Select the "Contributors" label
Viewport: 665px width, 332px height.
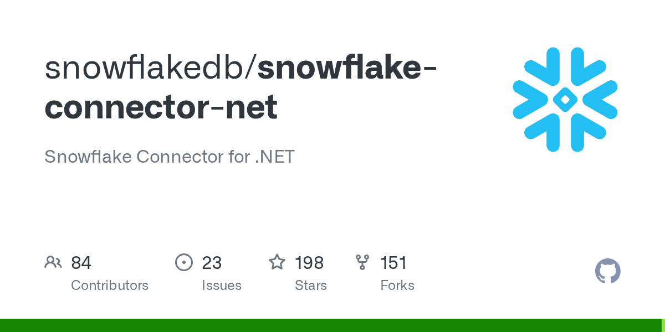pyautogui.click(x=110, y=286)
